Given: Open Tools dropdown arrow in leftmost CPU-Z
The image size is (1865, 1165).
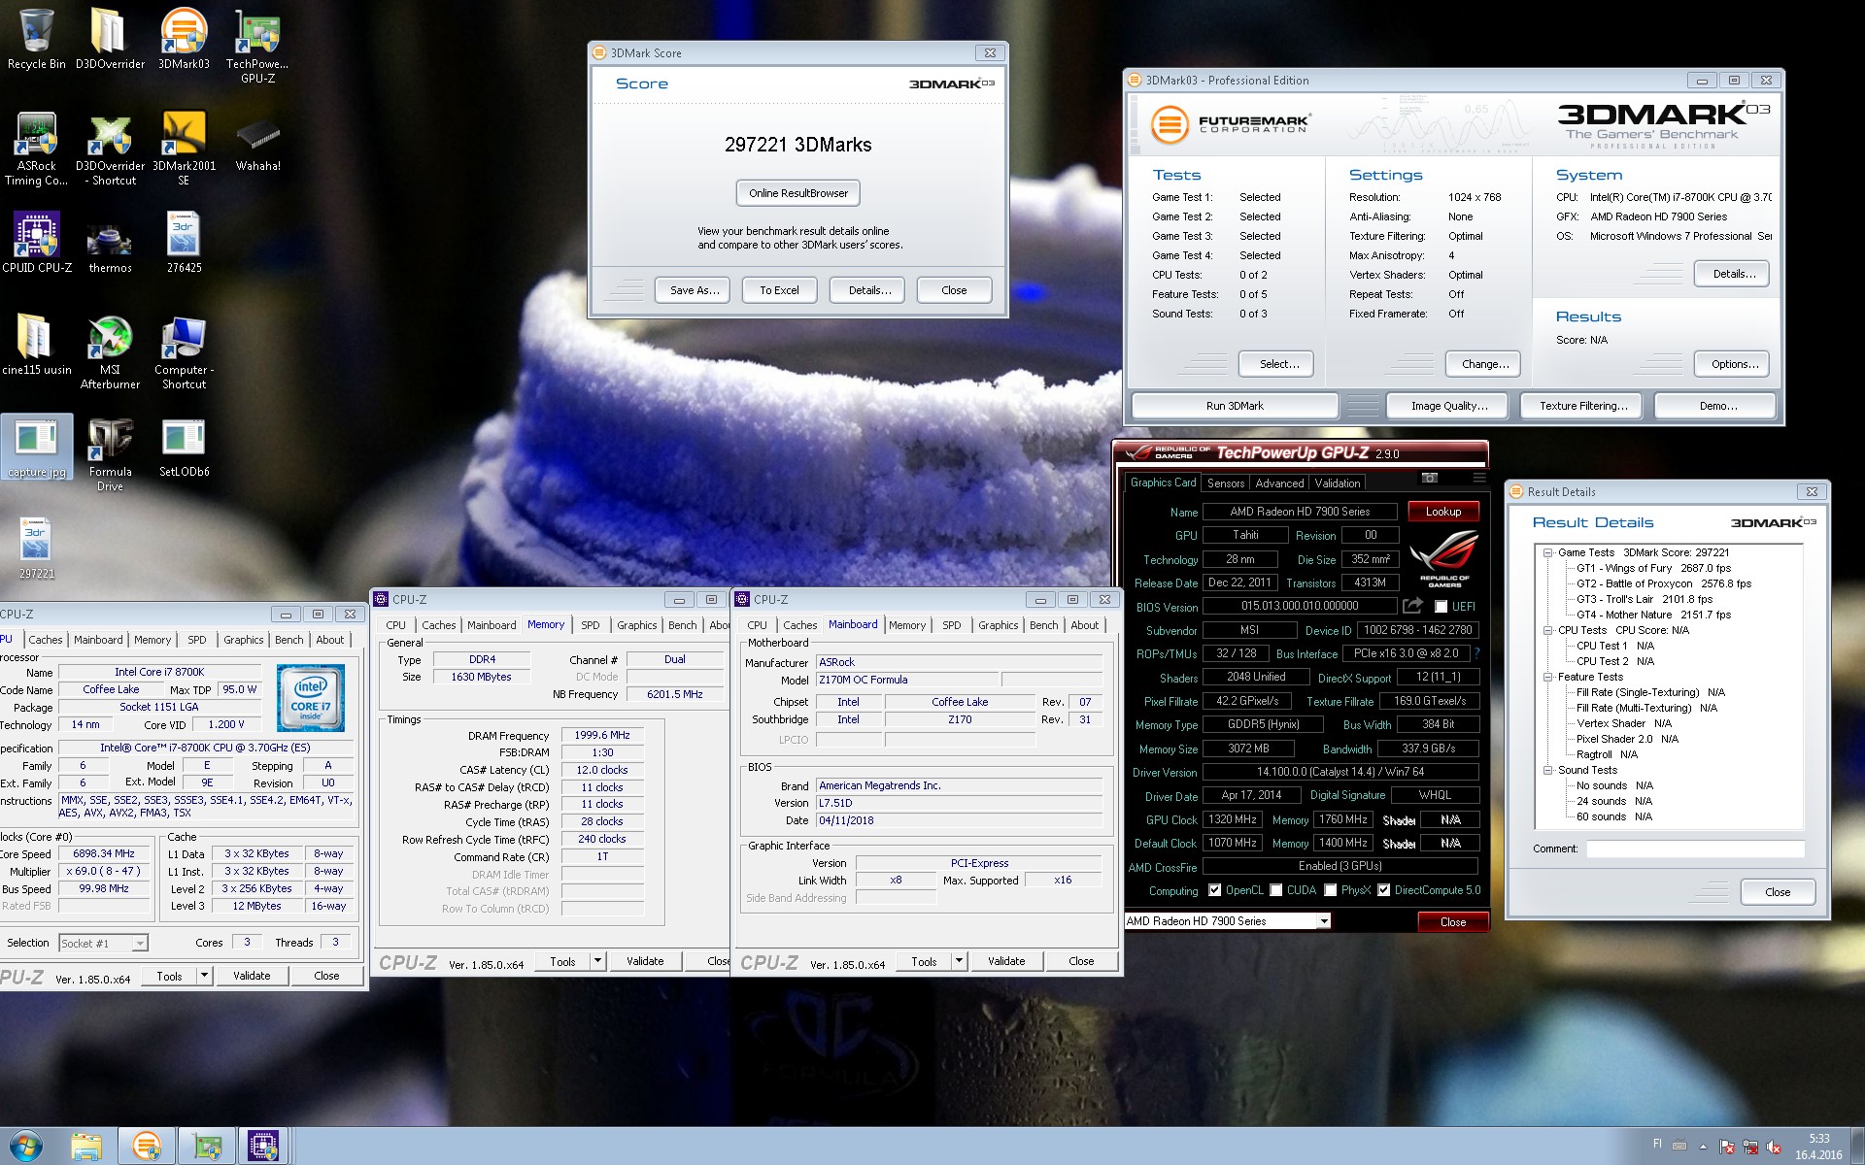Looking at the screenshot, I should point(204,976).
